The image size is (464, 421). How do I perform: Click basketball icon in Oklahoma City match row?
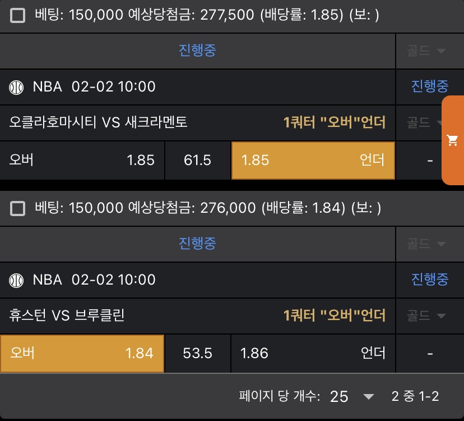(x=17, y=87)
